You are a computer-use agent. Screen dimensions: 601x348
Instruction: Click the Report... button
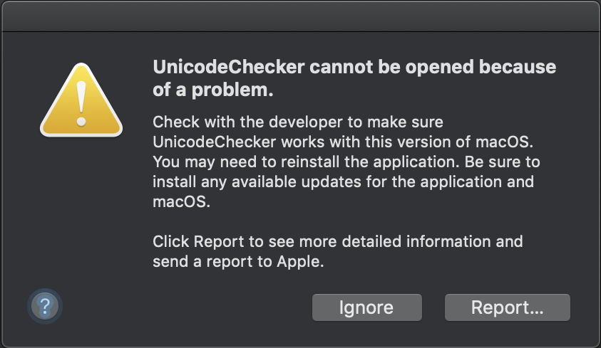coord(507,307)
